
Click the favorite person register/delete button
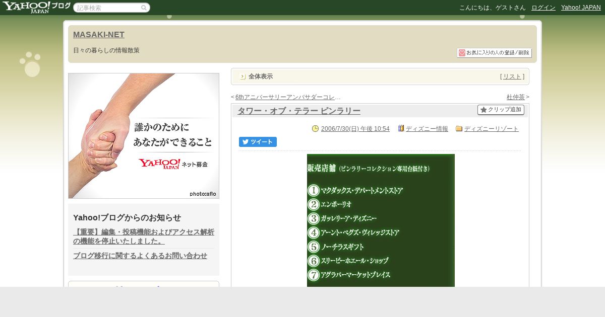click(x=494, y=53)
